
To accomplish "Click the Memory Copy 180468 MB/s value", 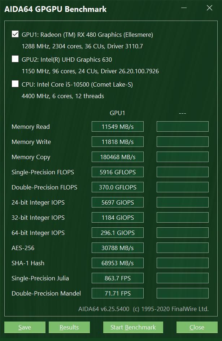I will tap(118, 157).
